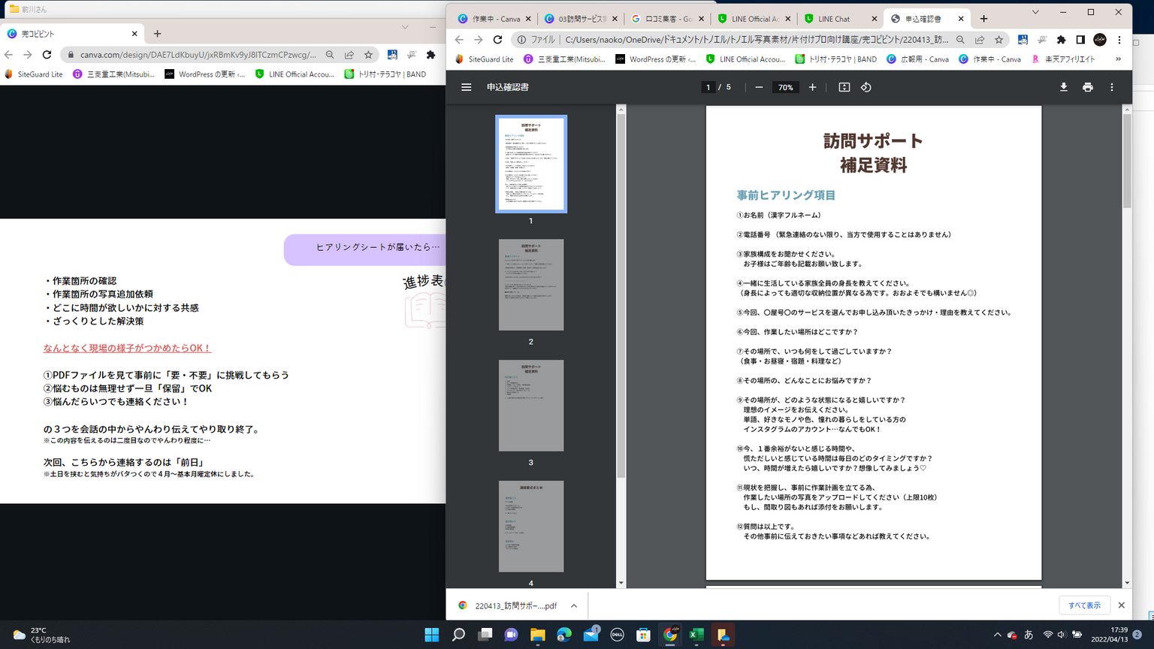This screenshot has height=649, width=1154.
Task: Click the PDF page number field
Action: tap(708, 87)
